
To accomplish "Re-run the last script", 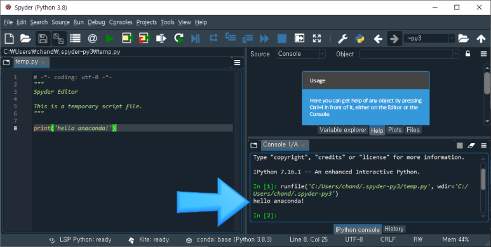I will coord(178,39).
